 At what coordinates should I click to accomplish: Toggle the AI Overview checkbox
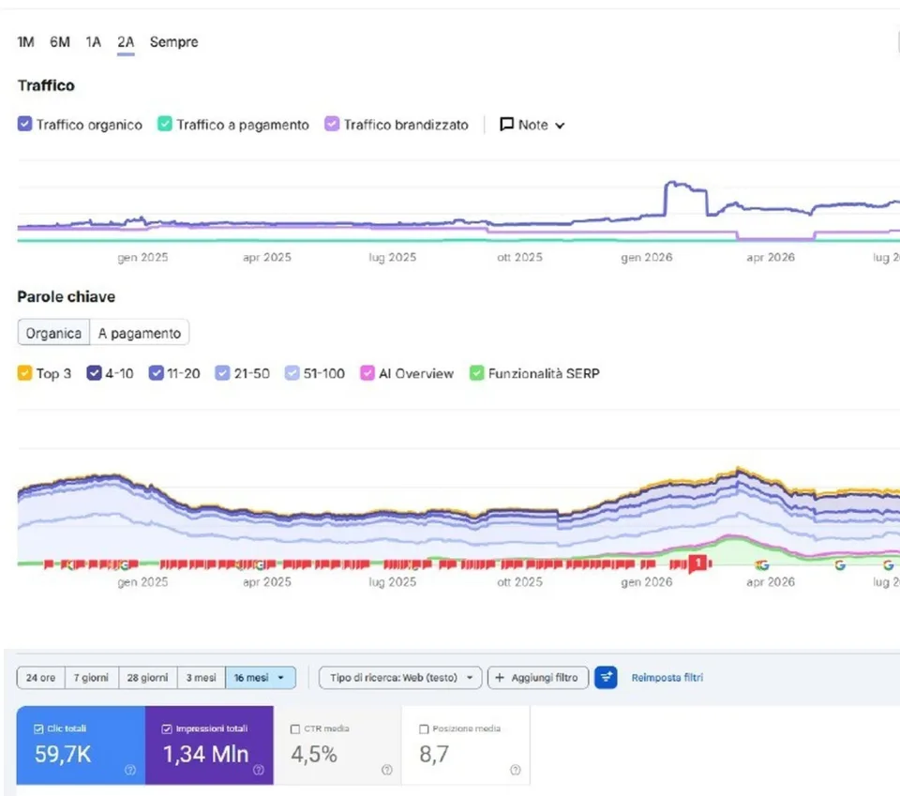[367, 373]
